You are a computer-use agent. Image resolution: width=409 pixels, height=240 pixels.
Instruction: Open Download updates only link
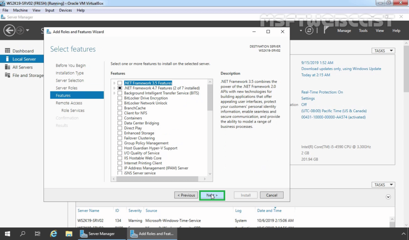click(x=341, y=68)
